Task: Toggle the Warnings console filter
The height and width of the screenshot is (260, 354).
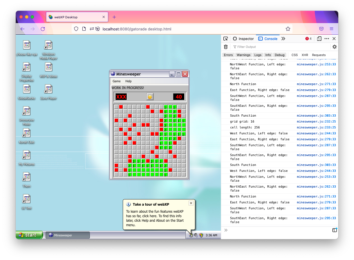Action: (243, 55)
